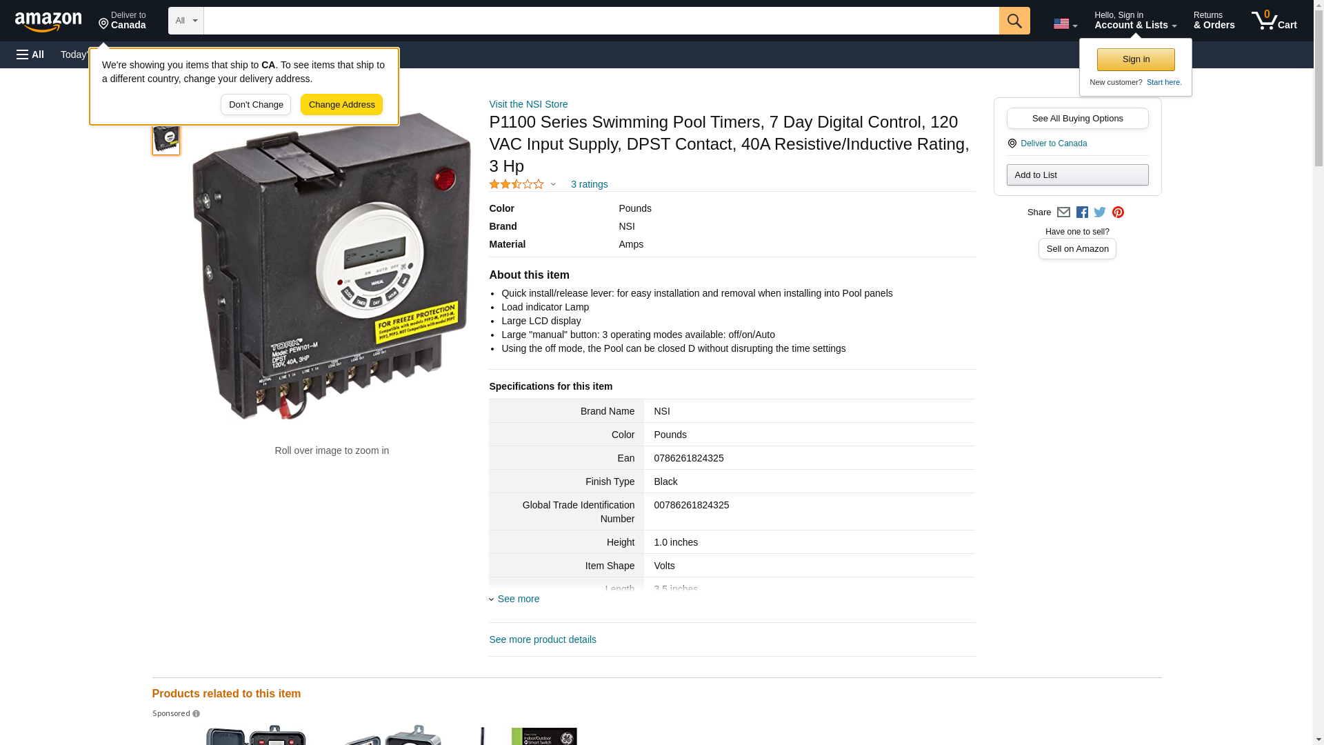Open the shopping cart
This screenshot has height=745, width=1324.
1274,21
